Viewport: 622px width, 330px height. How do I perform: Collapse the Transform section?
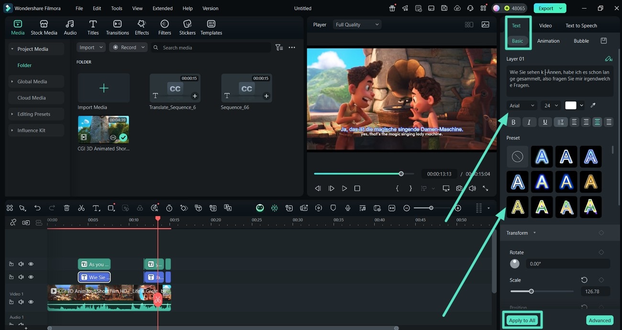pos(534,233)
